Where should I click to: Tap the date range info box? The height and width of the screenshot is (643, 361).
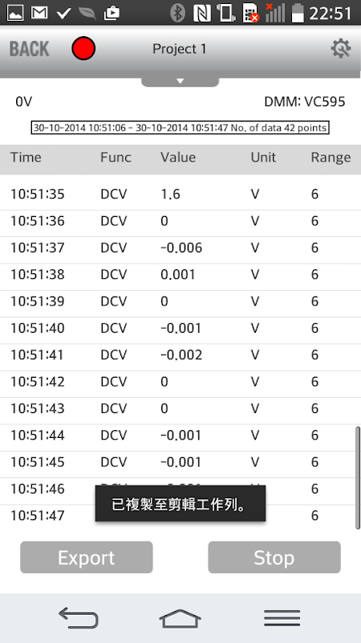(x=180, y=128)
